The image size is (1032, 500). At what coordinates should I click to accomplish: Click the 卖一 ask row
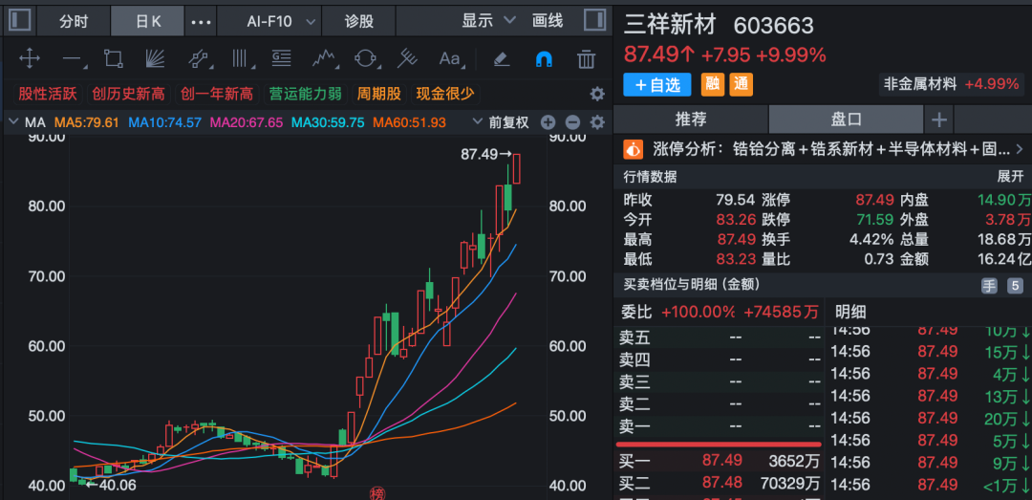(x=719, y=427)
